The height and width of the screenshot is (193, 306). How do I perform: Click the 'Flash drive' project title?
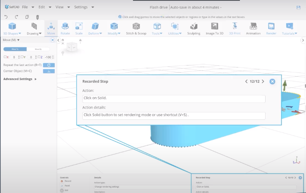159,7
